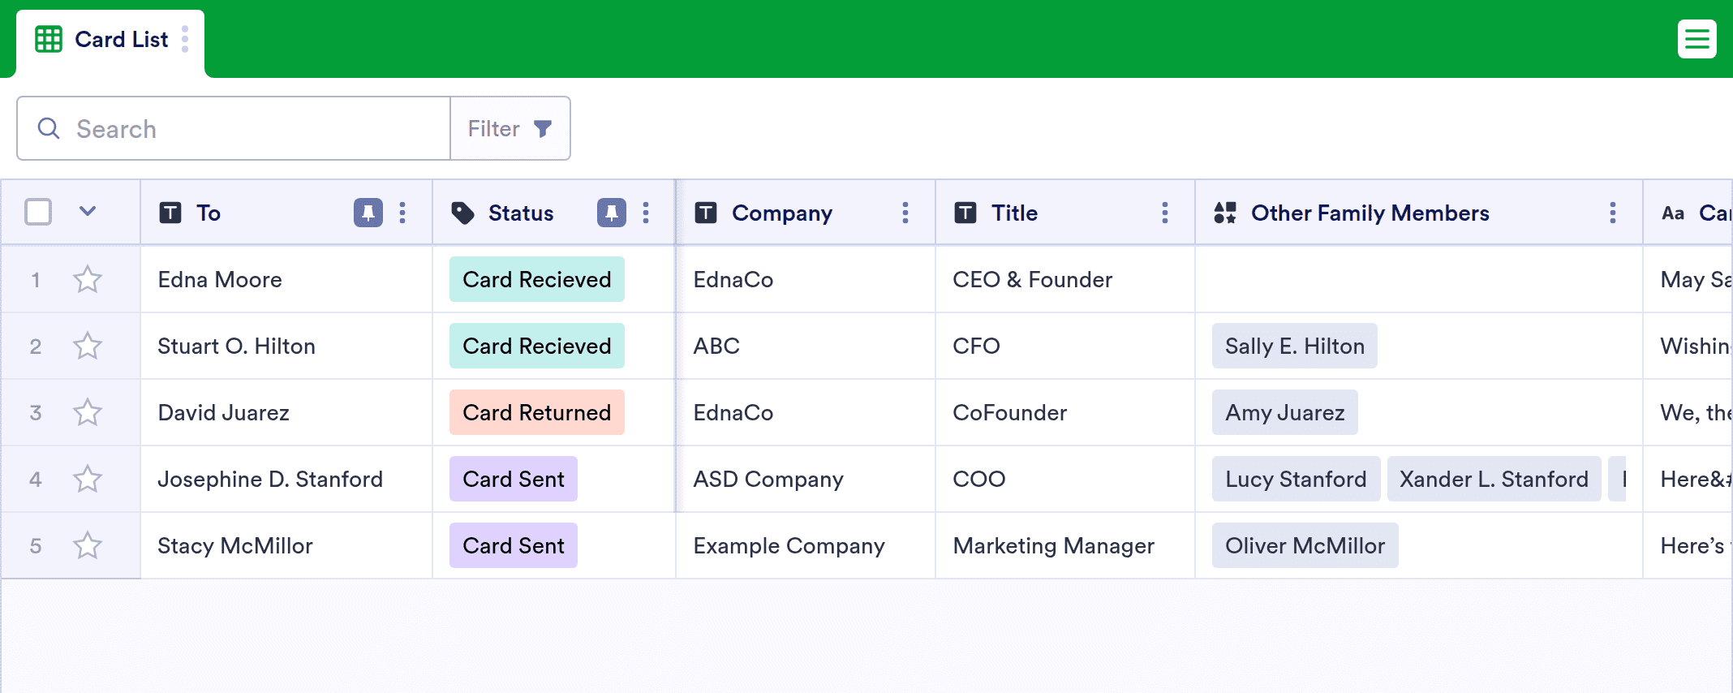1733x693 pixels.
Task: Click into the Search field
Action: (243, 129)
